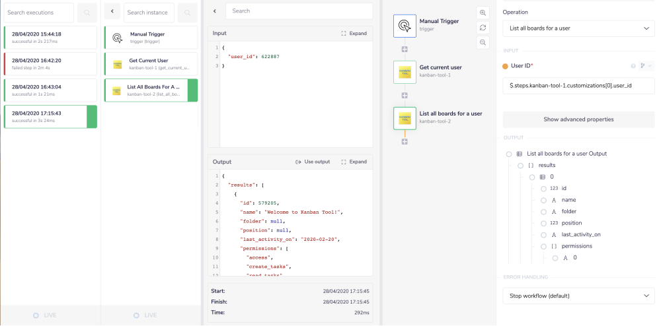This screenshot has height=326, width=661.
Task: Add step below List all boards node
Action: tap(405, 141)
